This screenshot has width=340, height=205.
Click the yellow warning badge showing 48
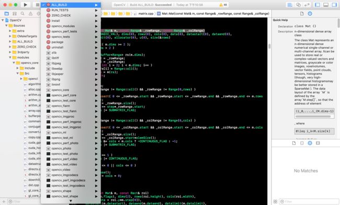(223, 5)
